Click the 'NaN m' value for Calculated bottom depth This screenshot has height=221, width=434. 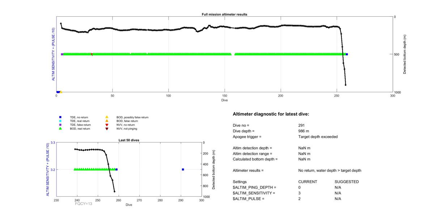[x=304, y=159]
